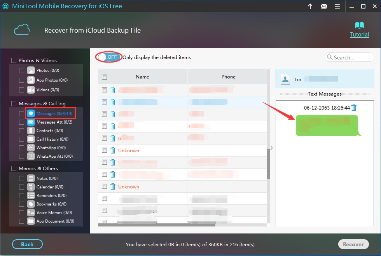Click the Back button
This screenshot has width=381, height=256.
pos(27,244)
